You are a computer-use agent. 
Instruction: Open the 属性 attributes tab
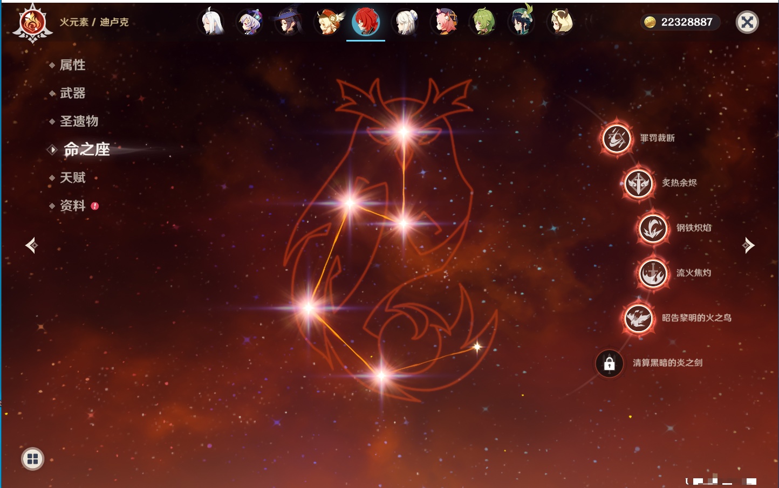(x=72, y=65)
